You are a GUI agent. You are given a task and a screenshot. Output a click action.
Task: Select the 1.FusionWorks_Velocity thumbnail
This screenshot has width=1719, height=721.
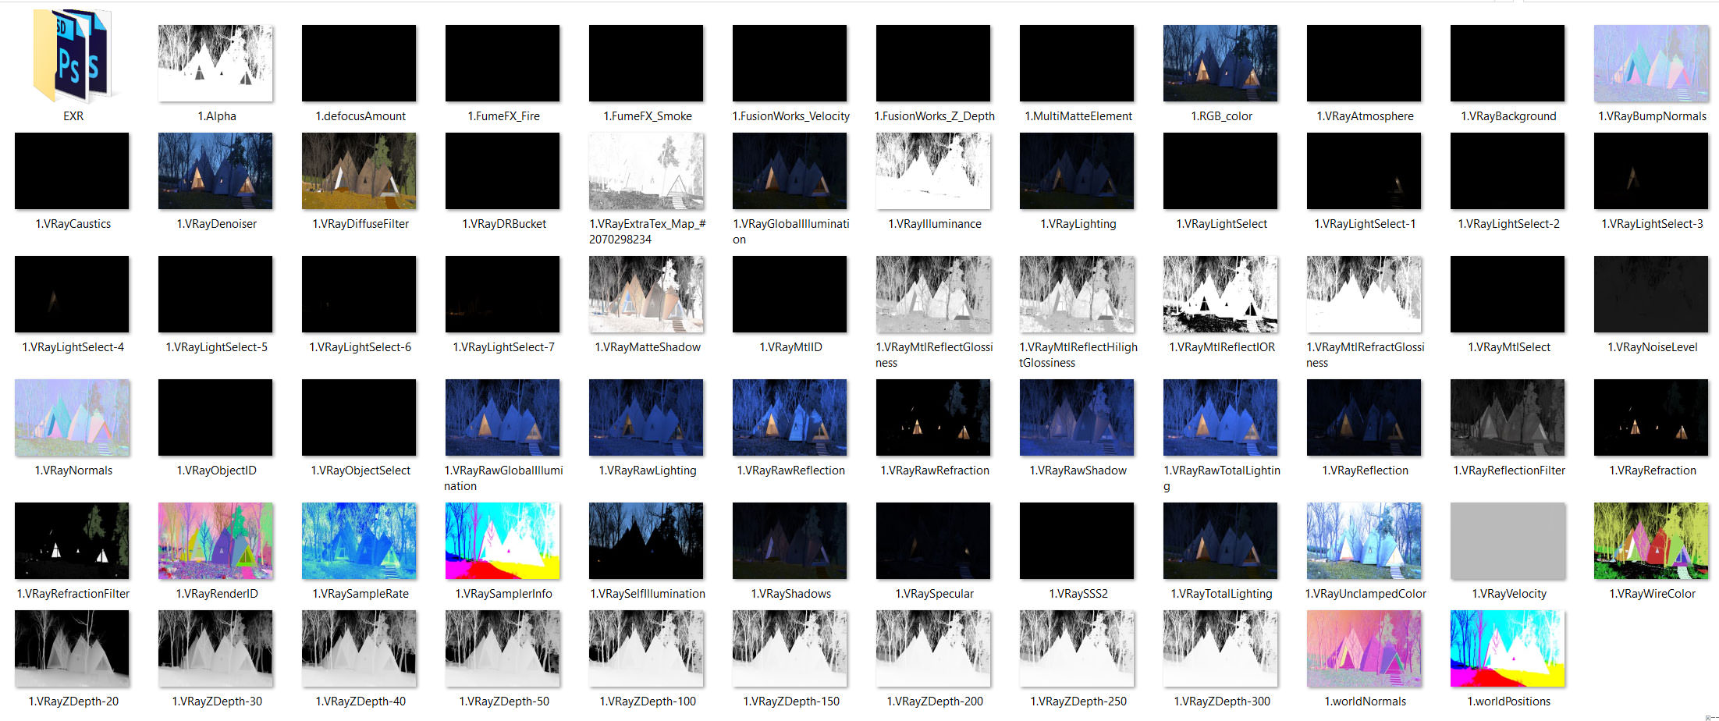click(x=790, y=63)
